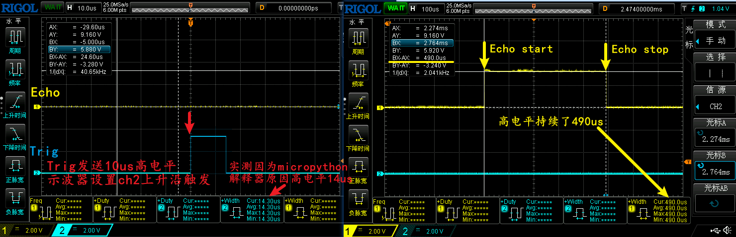Click RIGOL logo on left scope
The width and height of the screenshot is (736, 237).
(x=19, y=8)
